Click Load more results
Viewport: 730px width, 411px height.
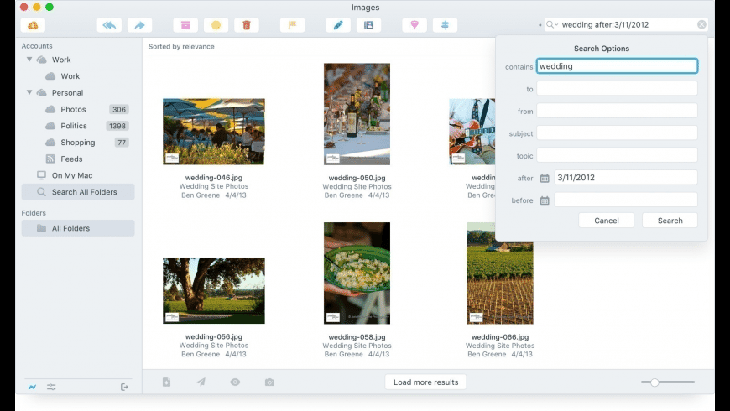(425, 382)
